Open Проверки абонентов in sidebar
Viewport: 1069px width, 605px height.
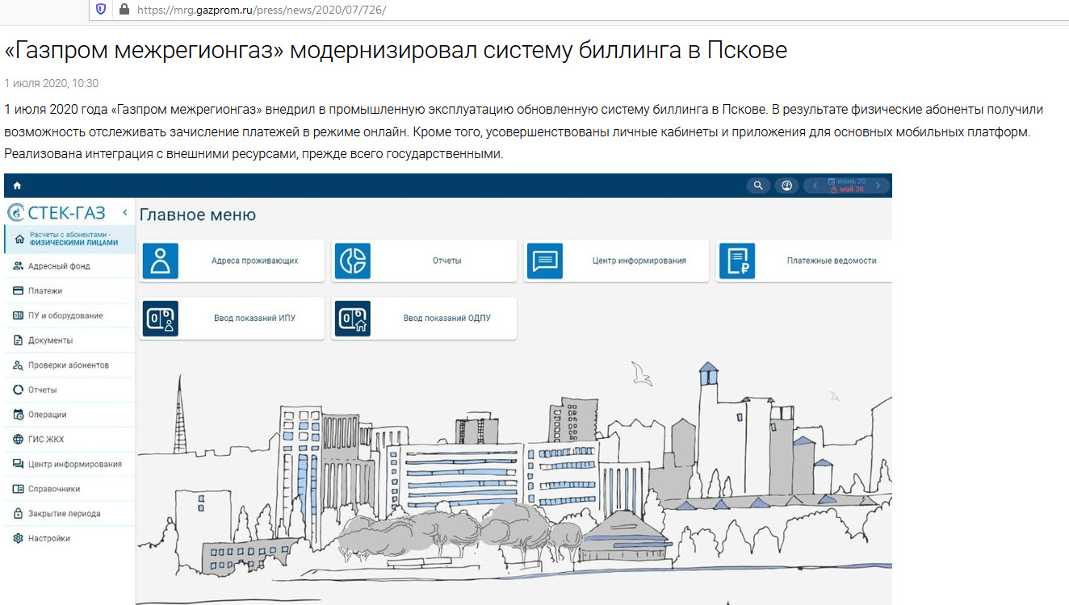coord(69,365)
